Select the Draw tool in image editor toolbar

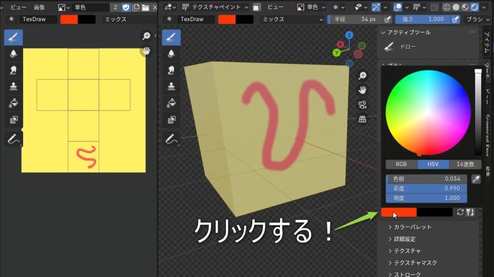pyautogui.click(x=13, y=38)
